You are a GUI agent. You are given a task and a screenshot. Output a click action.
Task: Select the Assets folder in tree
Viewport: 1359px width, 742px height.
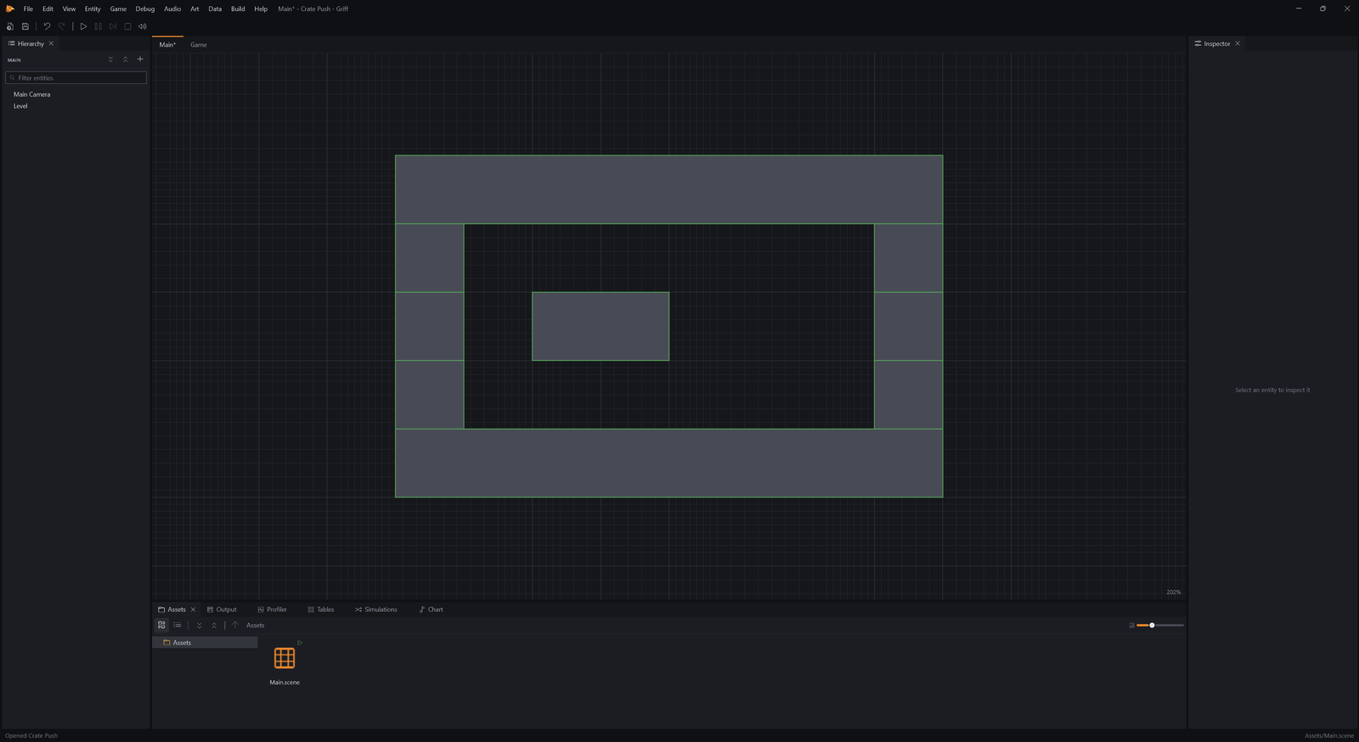pyautogui.click(x=205, y=643)
